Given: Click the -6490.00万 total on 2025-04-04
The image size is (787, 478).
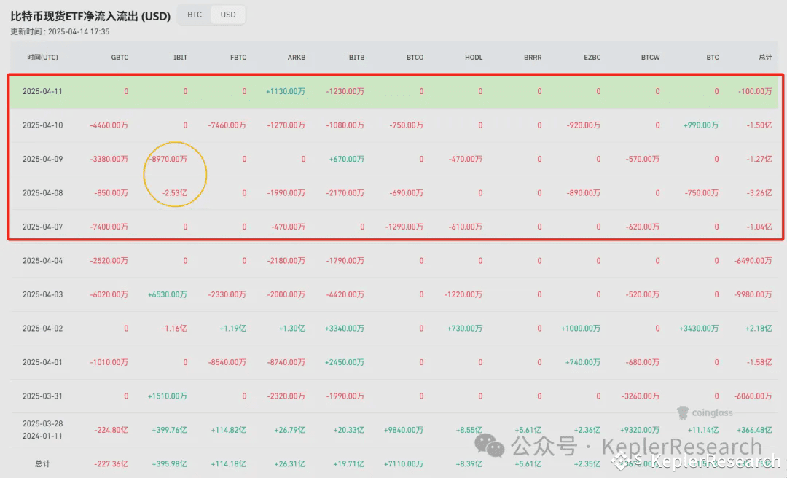Looking at the screenshot, I should 753,261.
